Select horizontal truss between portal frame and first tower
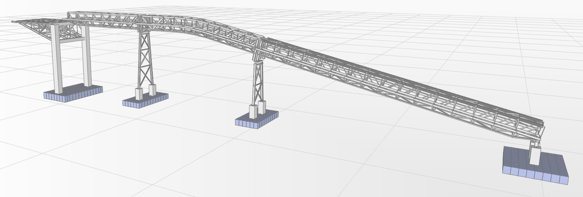Viewport: 583px width, 197px height. pyautogui.click(x=107, y=21)
